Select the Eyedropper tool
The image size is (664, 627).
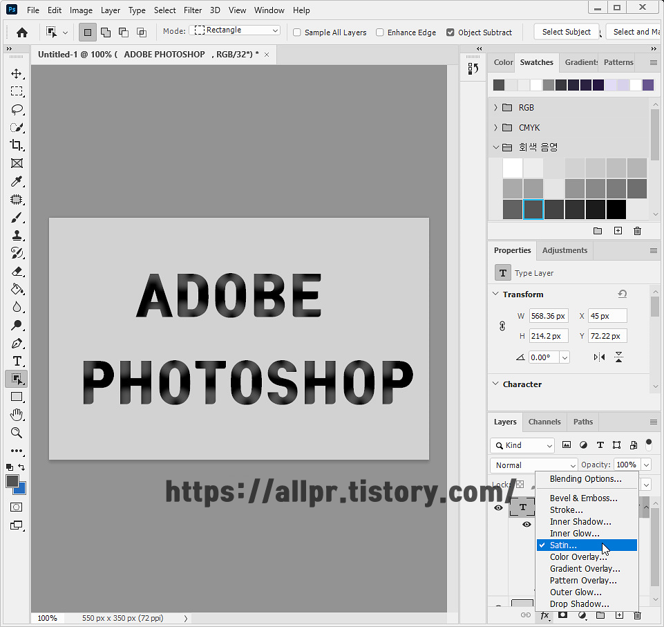pos(17,181)
